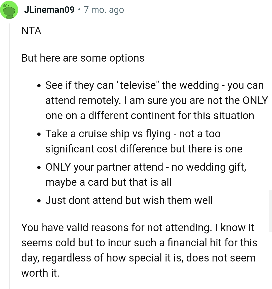The image size is (272, 289).
Task: Open the JLineman09 username profile link
Action: (49, 10)
